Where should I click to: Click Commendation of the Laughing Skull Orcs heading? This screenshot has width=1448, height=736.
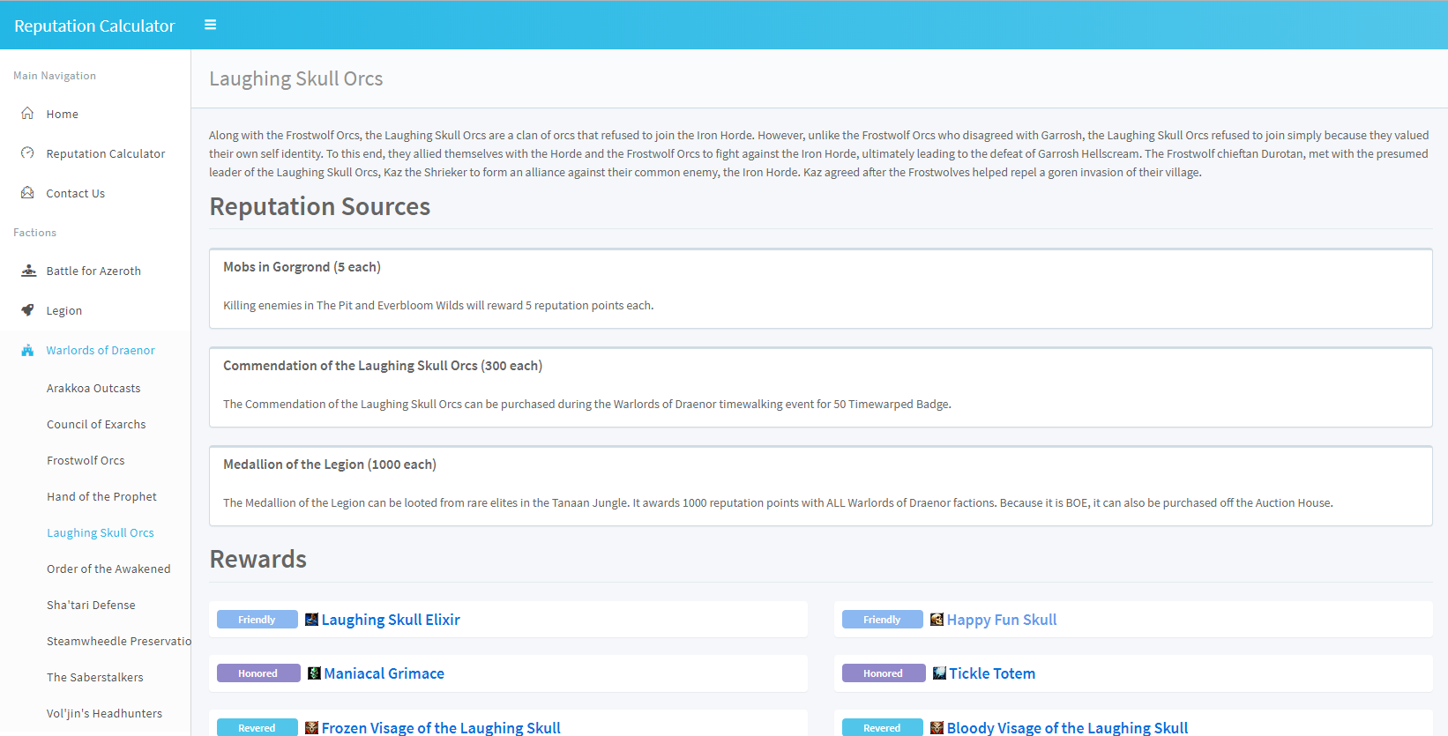click(383, 366)
